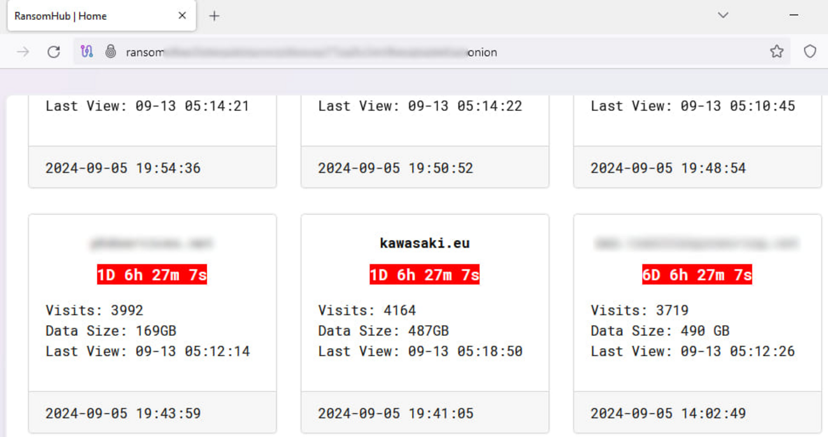The width and height of the screenshot is (828, 437).
Task: Open the Tor circuit display icon
Action: pos(87,52)
